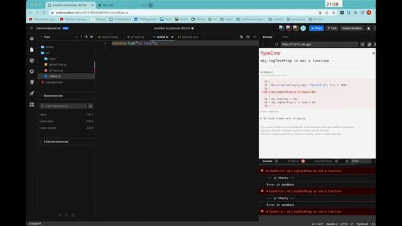Open the Server control panel sidebar icon
The image size is (402, 226).
[32, 82]
